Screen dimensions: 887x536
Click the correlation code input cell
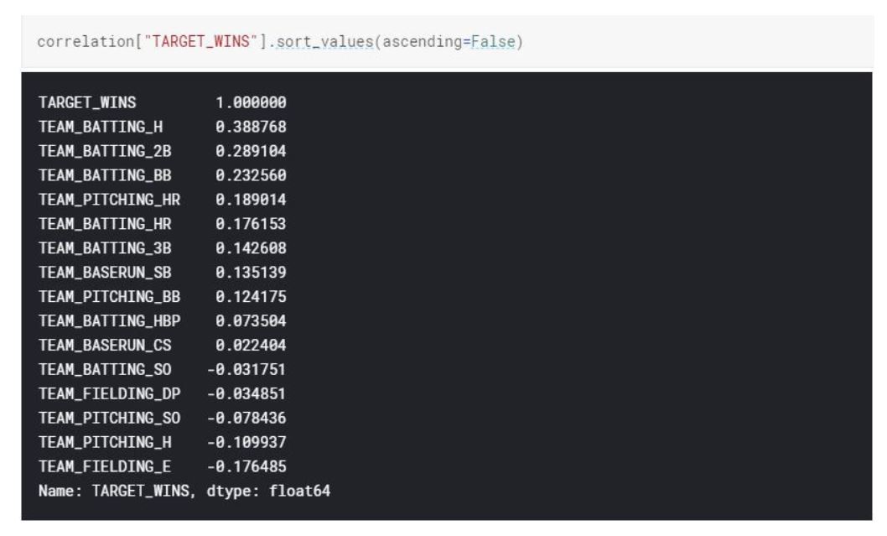click(447, 42)
